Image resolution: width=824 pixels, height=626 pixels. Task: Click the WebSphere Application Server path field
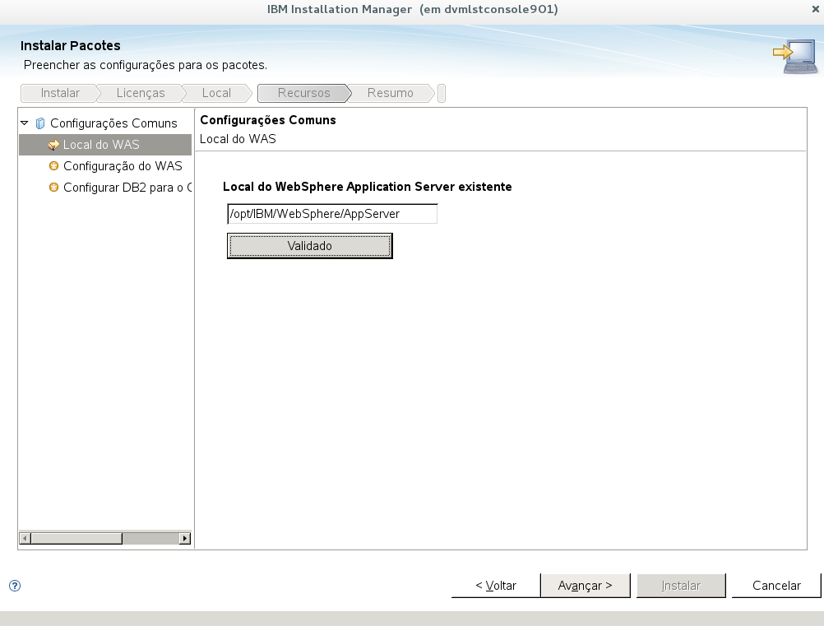(332, 214)
